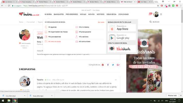Open NOVIOS navigation menu
The image size is (183, 103).
point(91,14)
